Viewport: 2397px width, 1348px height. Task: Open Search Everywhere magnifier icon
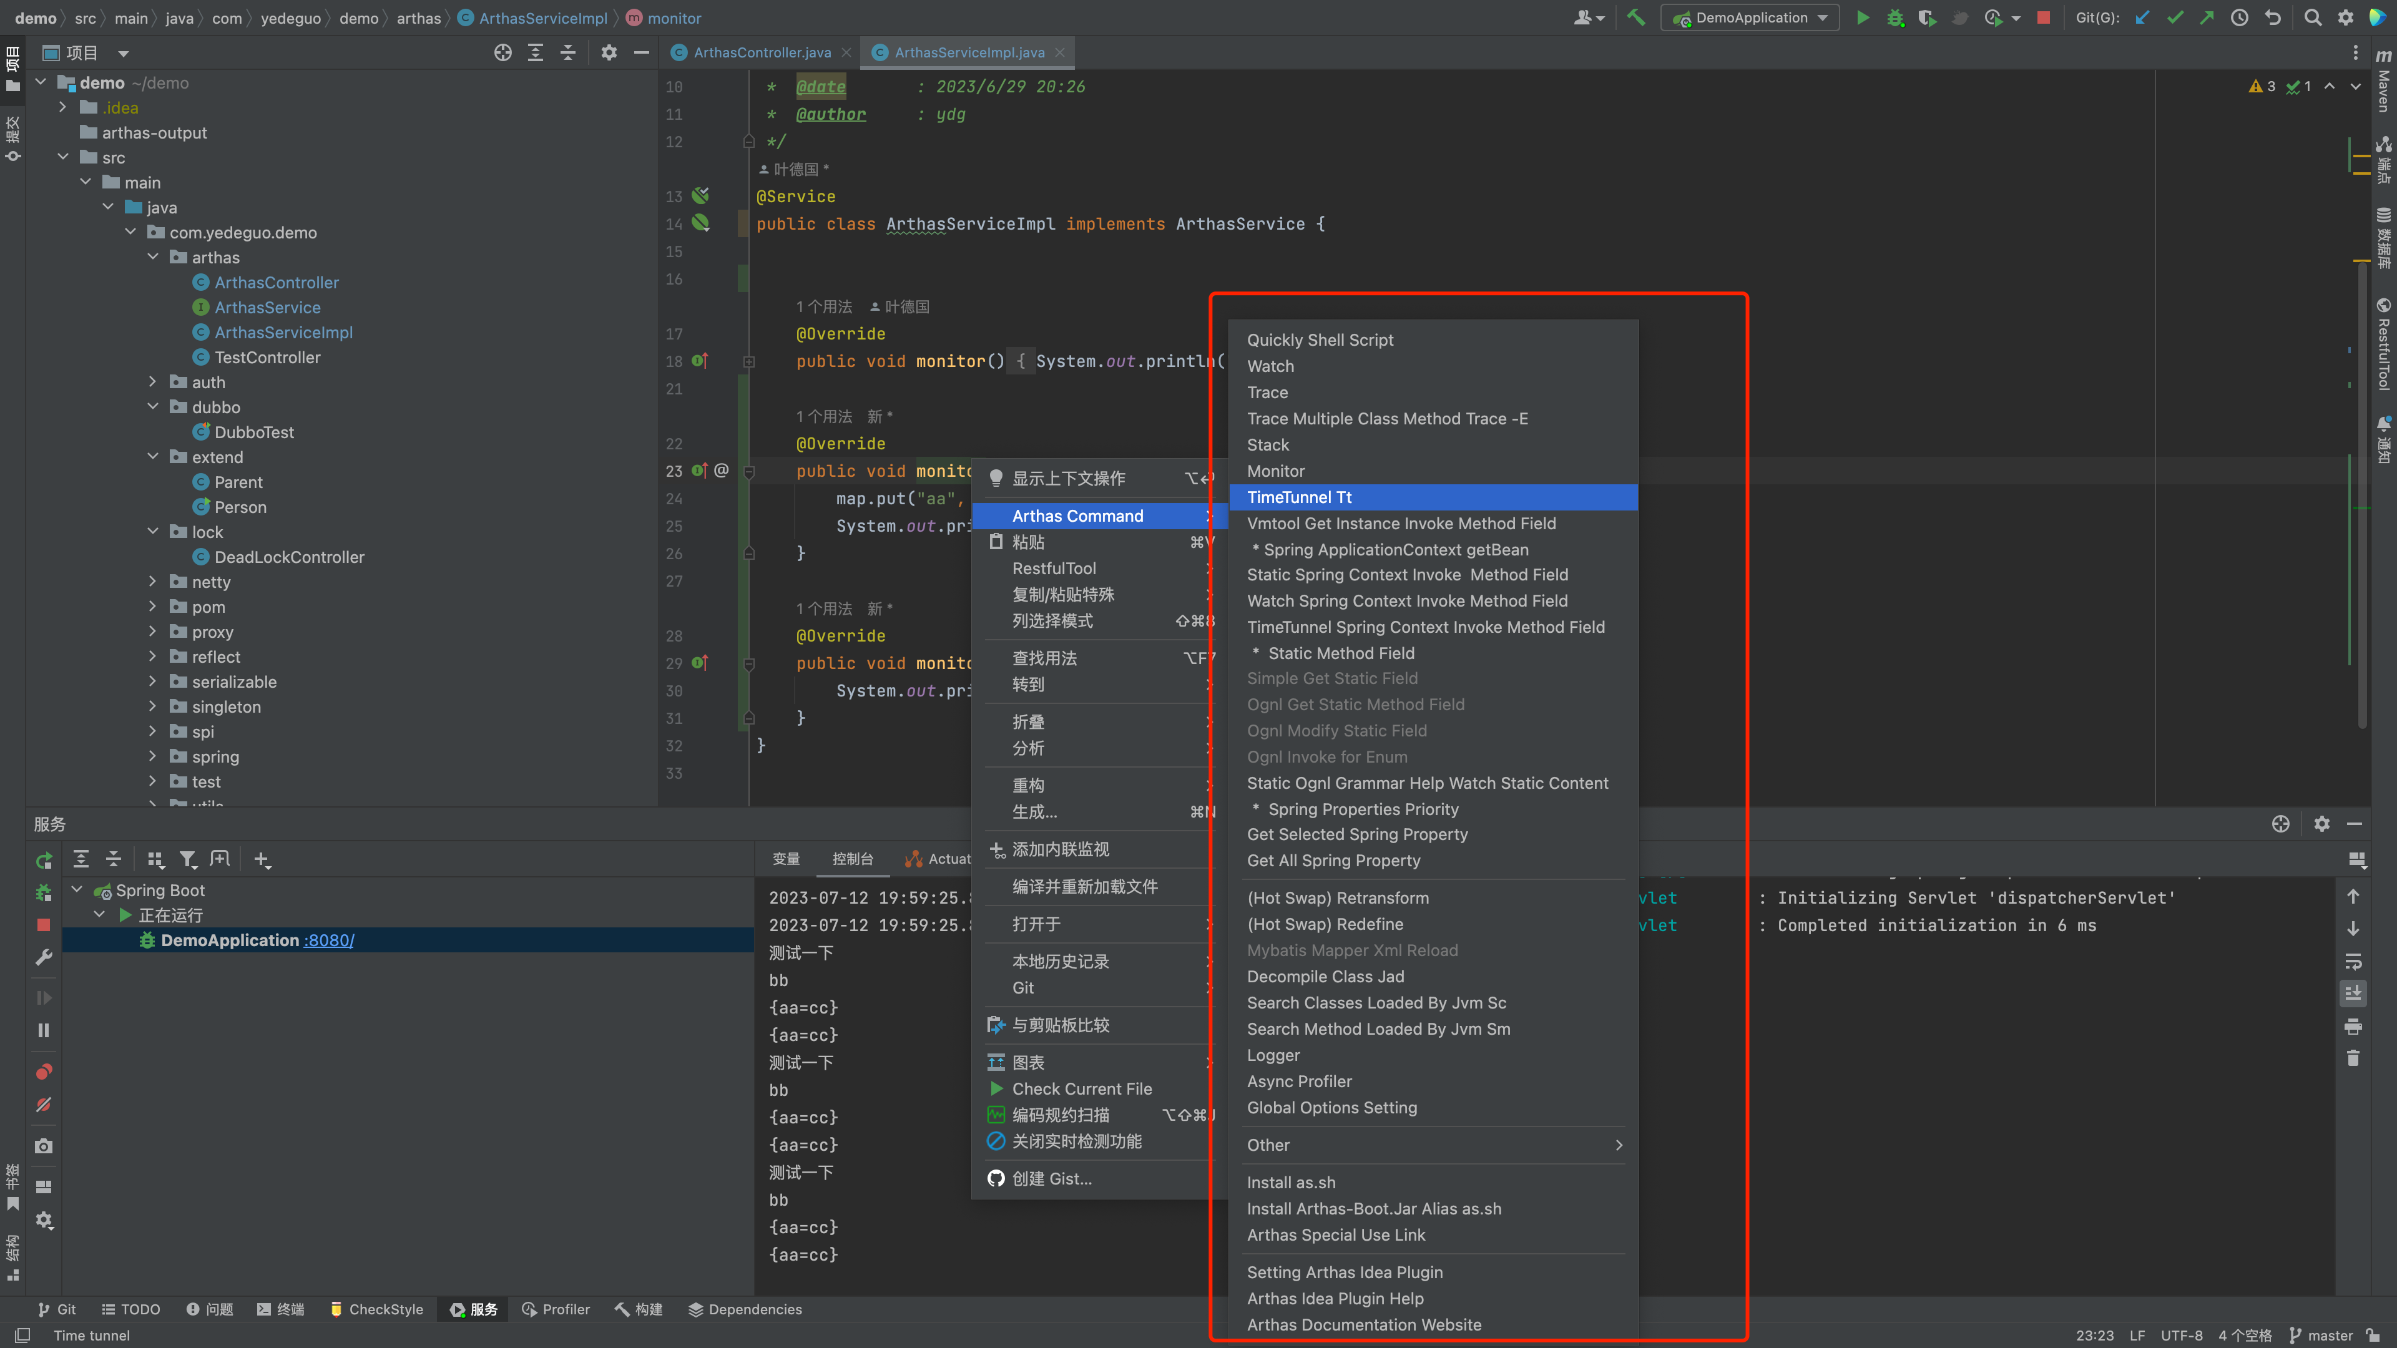[2312, 17]
